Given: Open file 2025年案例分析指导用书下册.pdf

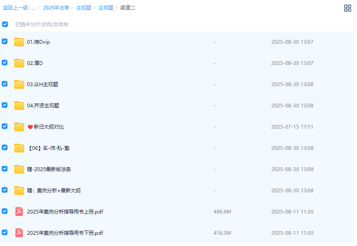Looking at the screenshot, I should click(65, 233).
